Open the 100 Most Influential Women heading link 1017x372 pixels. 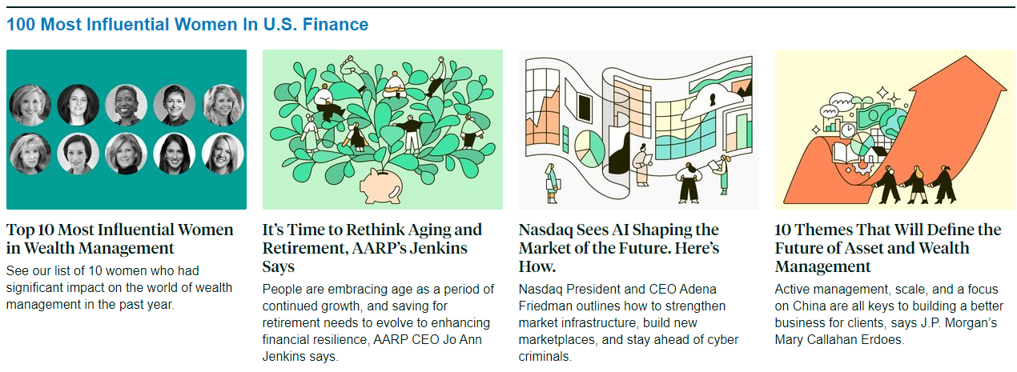[x=187, y=25]
